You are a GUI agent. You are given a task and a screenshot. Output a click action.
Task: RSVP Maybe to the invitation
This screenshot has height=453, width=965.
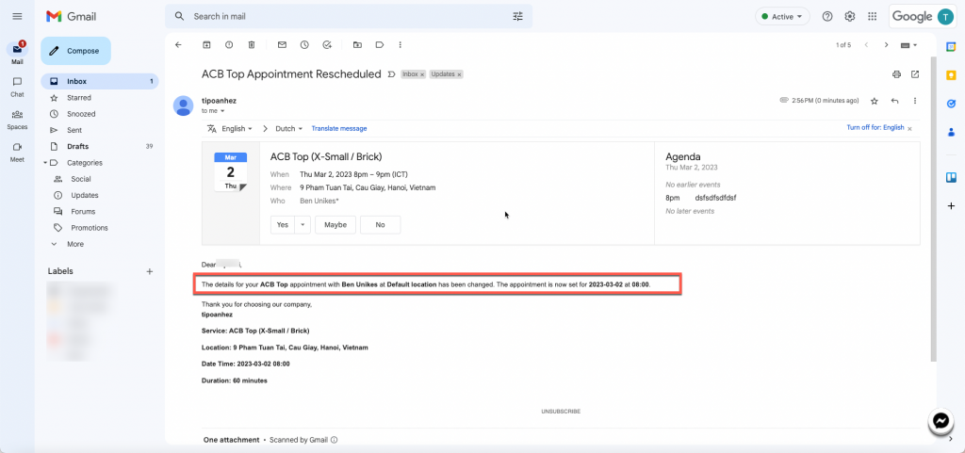(x=335, y=225)
